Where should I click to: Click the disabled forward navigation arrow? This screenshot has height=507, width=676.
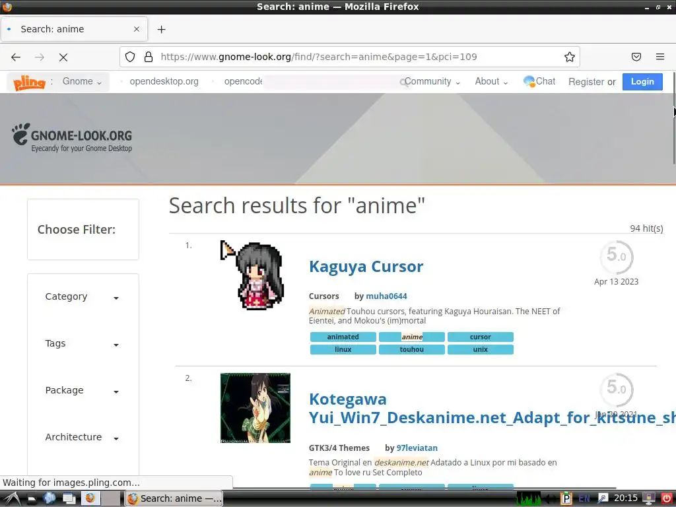pos(40,57)
